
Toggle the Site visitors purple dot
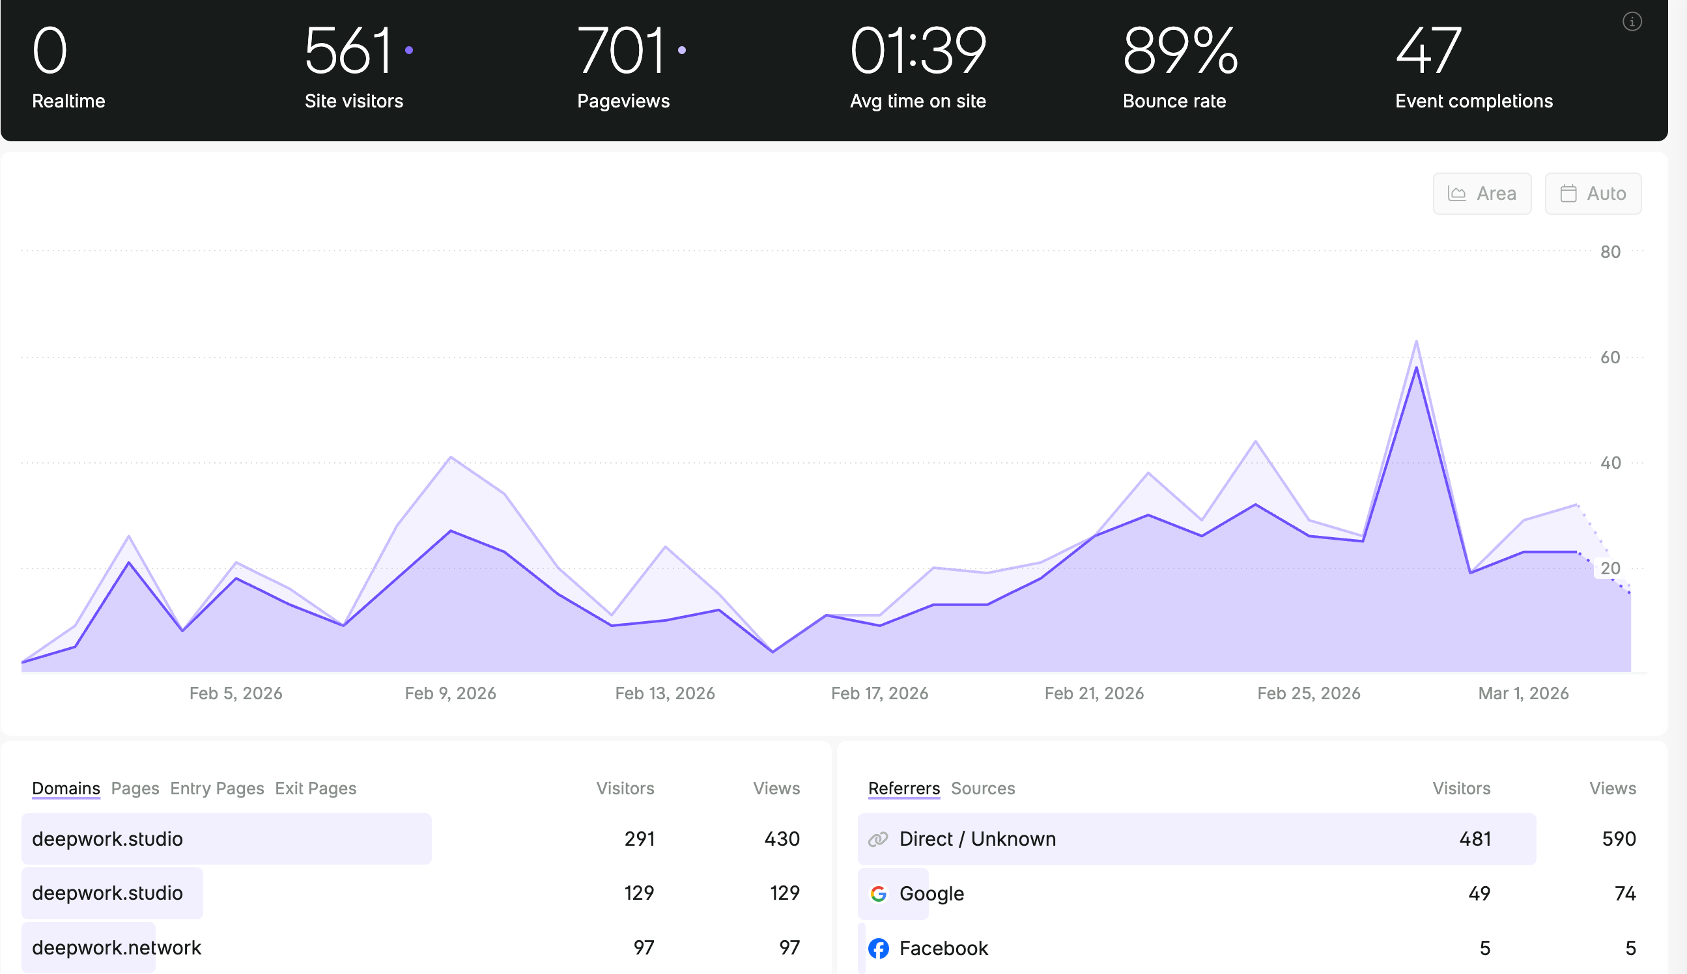[x=409, y=50]
